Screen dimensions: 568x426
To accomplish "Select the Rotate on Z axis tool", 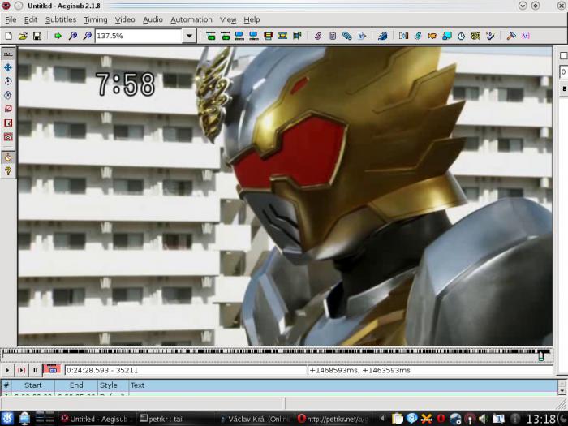I will [x=8, y=81].
